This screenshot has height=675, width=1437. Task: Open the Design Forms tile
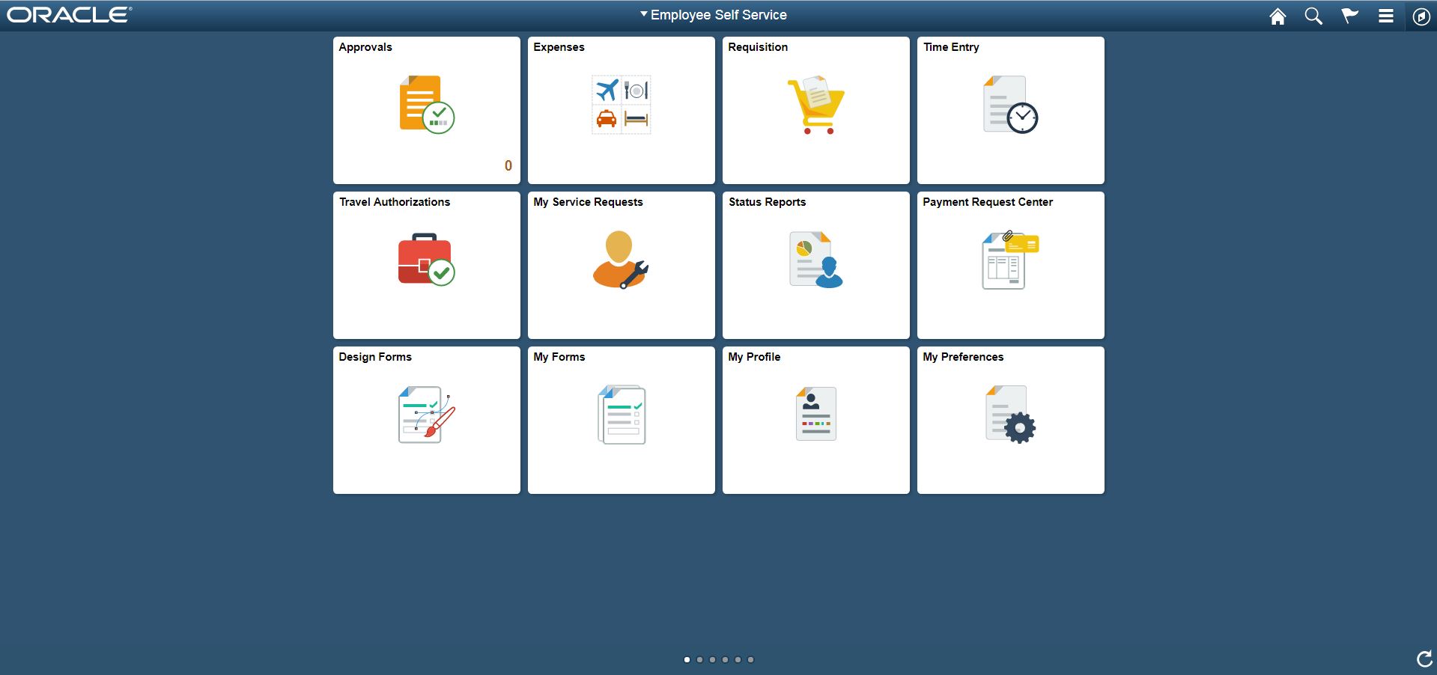426,420
